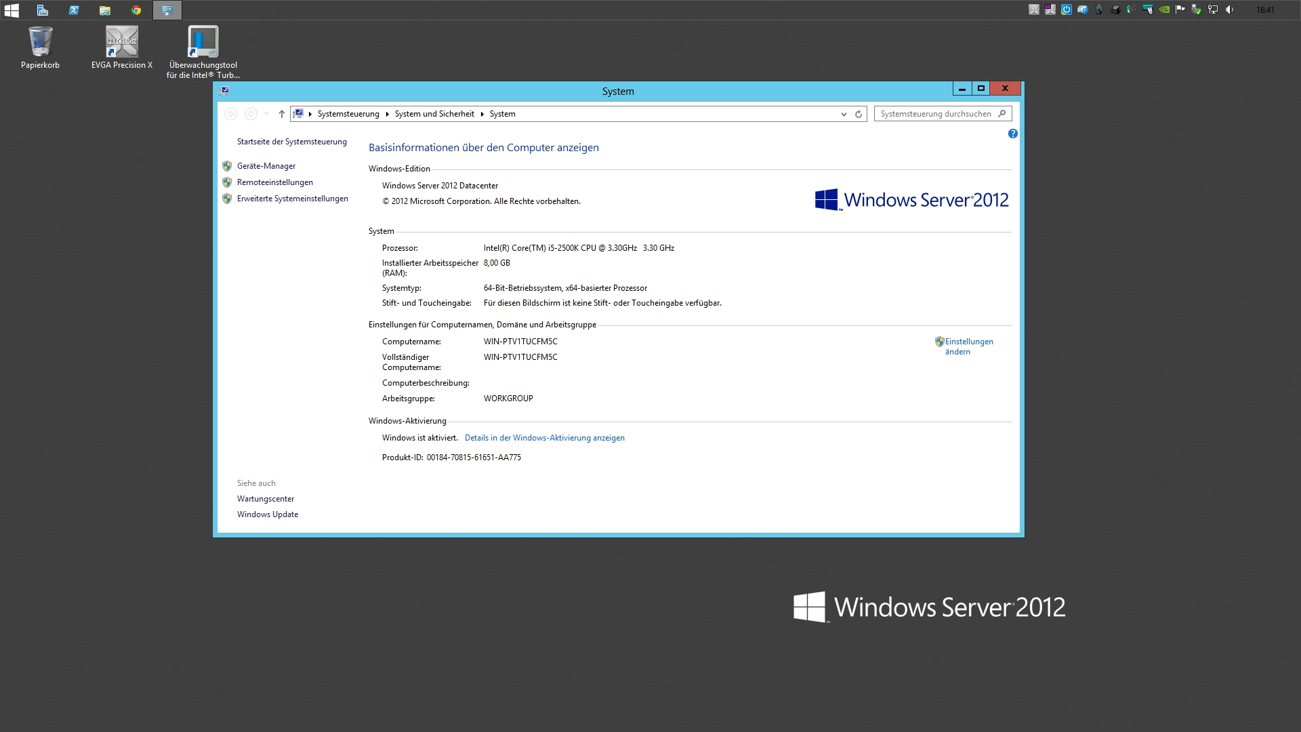
Task: Expand arrow after Systemsteuerung breadcrumb
Action: [387, 114]
